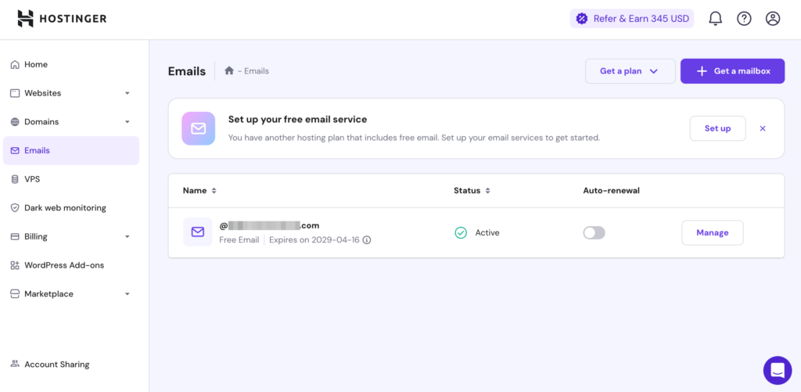This screenshot has width=801, height=392.
Task: Open the user profile icon
Action: [x=772, y=19]
